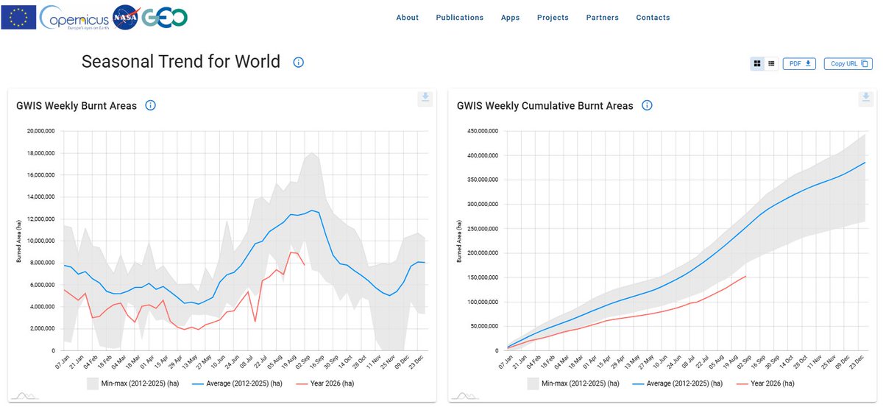Switch to grid view layout

pyautogui.click(x=757, y=64)
